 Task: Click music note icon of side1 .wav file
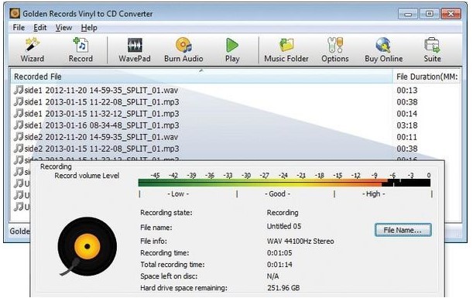click(19, 90)
